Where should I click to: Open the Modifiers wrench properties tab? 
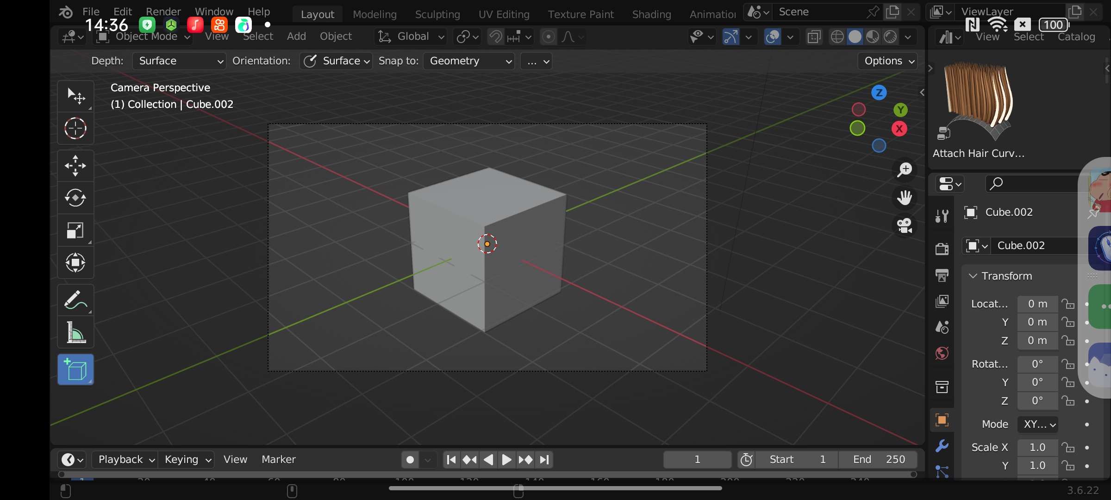point(942,446)
